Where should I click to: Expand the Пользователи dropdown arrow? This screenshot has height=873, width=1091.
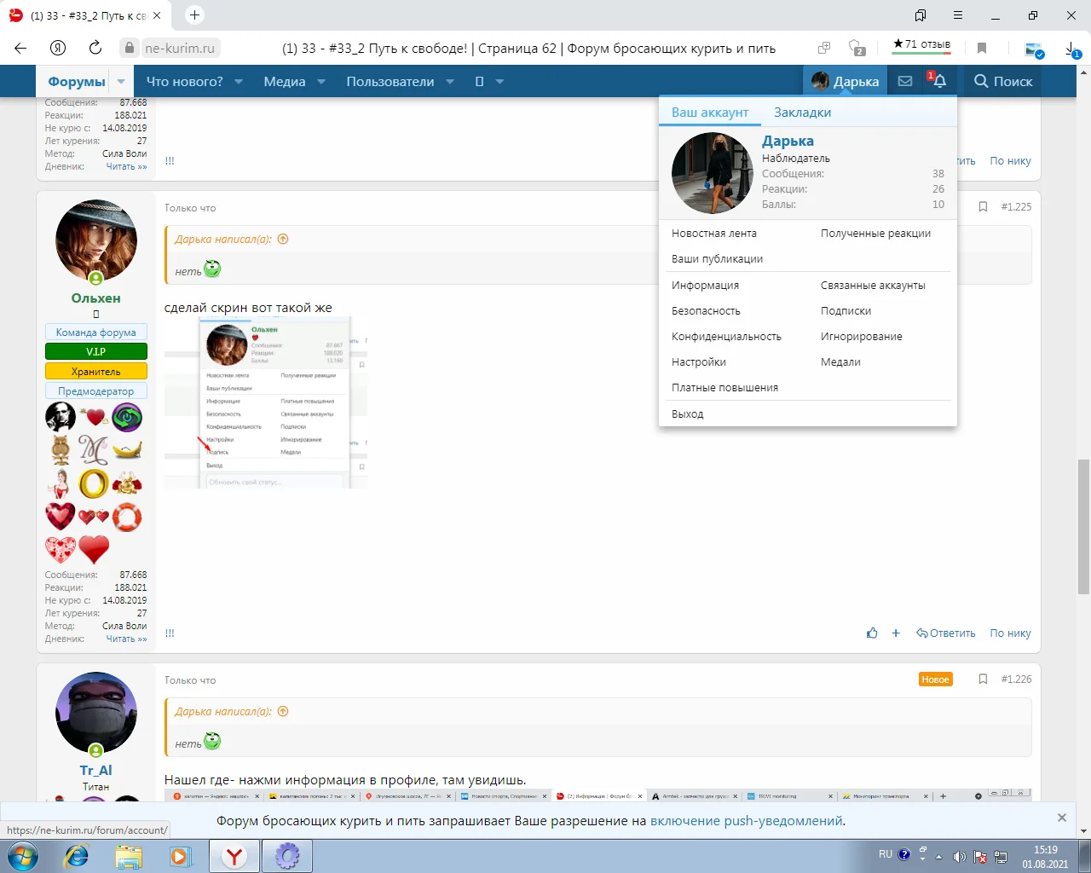pos(450,82)
